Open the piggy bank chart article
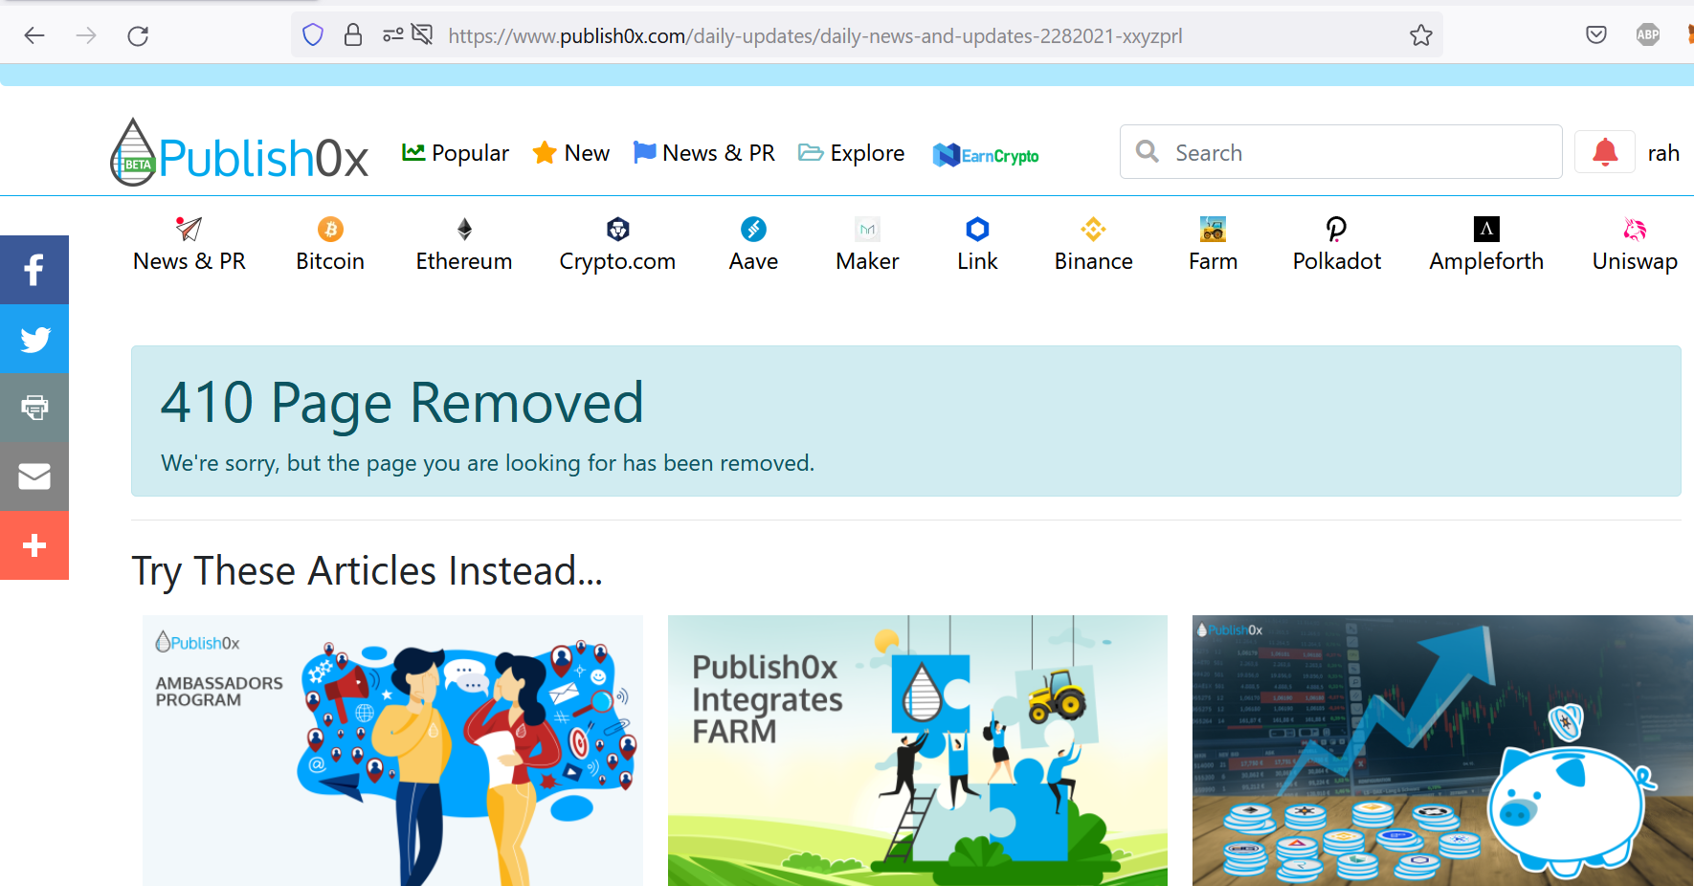The image size is (1694, 886). pos(1442,750)
